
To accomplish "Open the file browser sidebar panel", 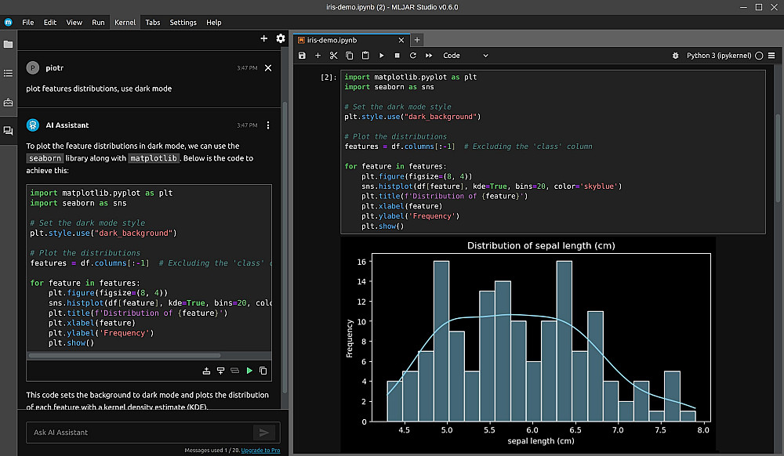I will tap(8, 45).
